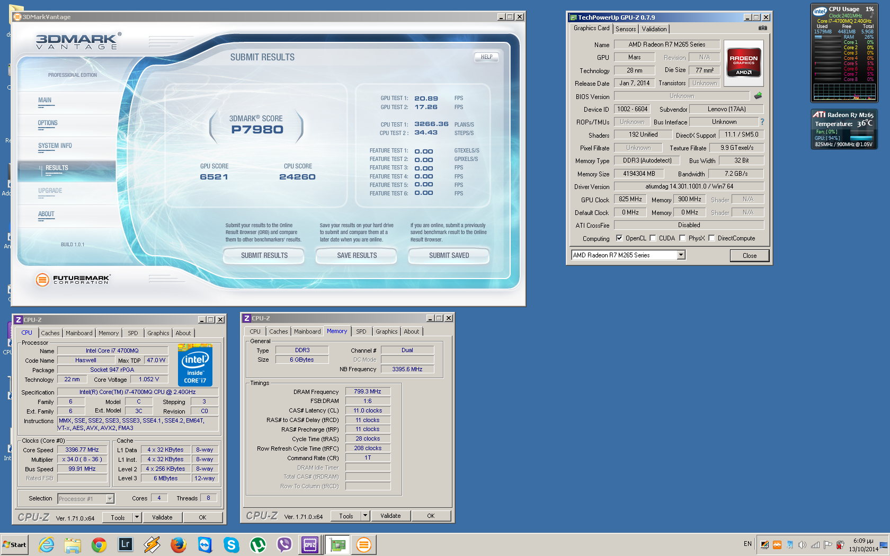Open Processor #1 selection dropdown
This screenshot has height=556, width=890.
(110, 499)
